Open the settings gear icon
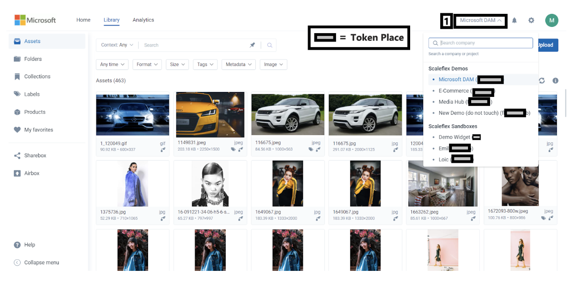 531,20
